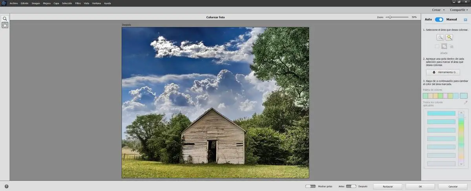Click the Cancelar button
This screenshot has height=191, width=471.
(453, 186)
